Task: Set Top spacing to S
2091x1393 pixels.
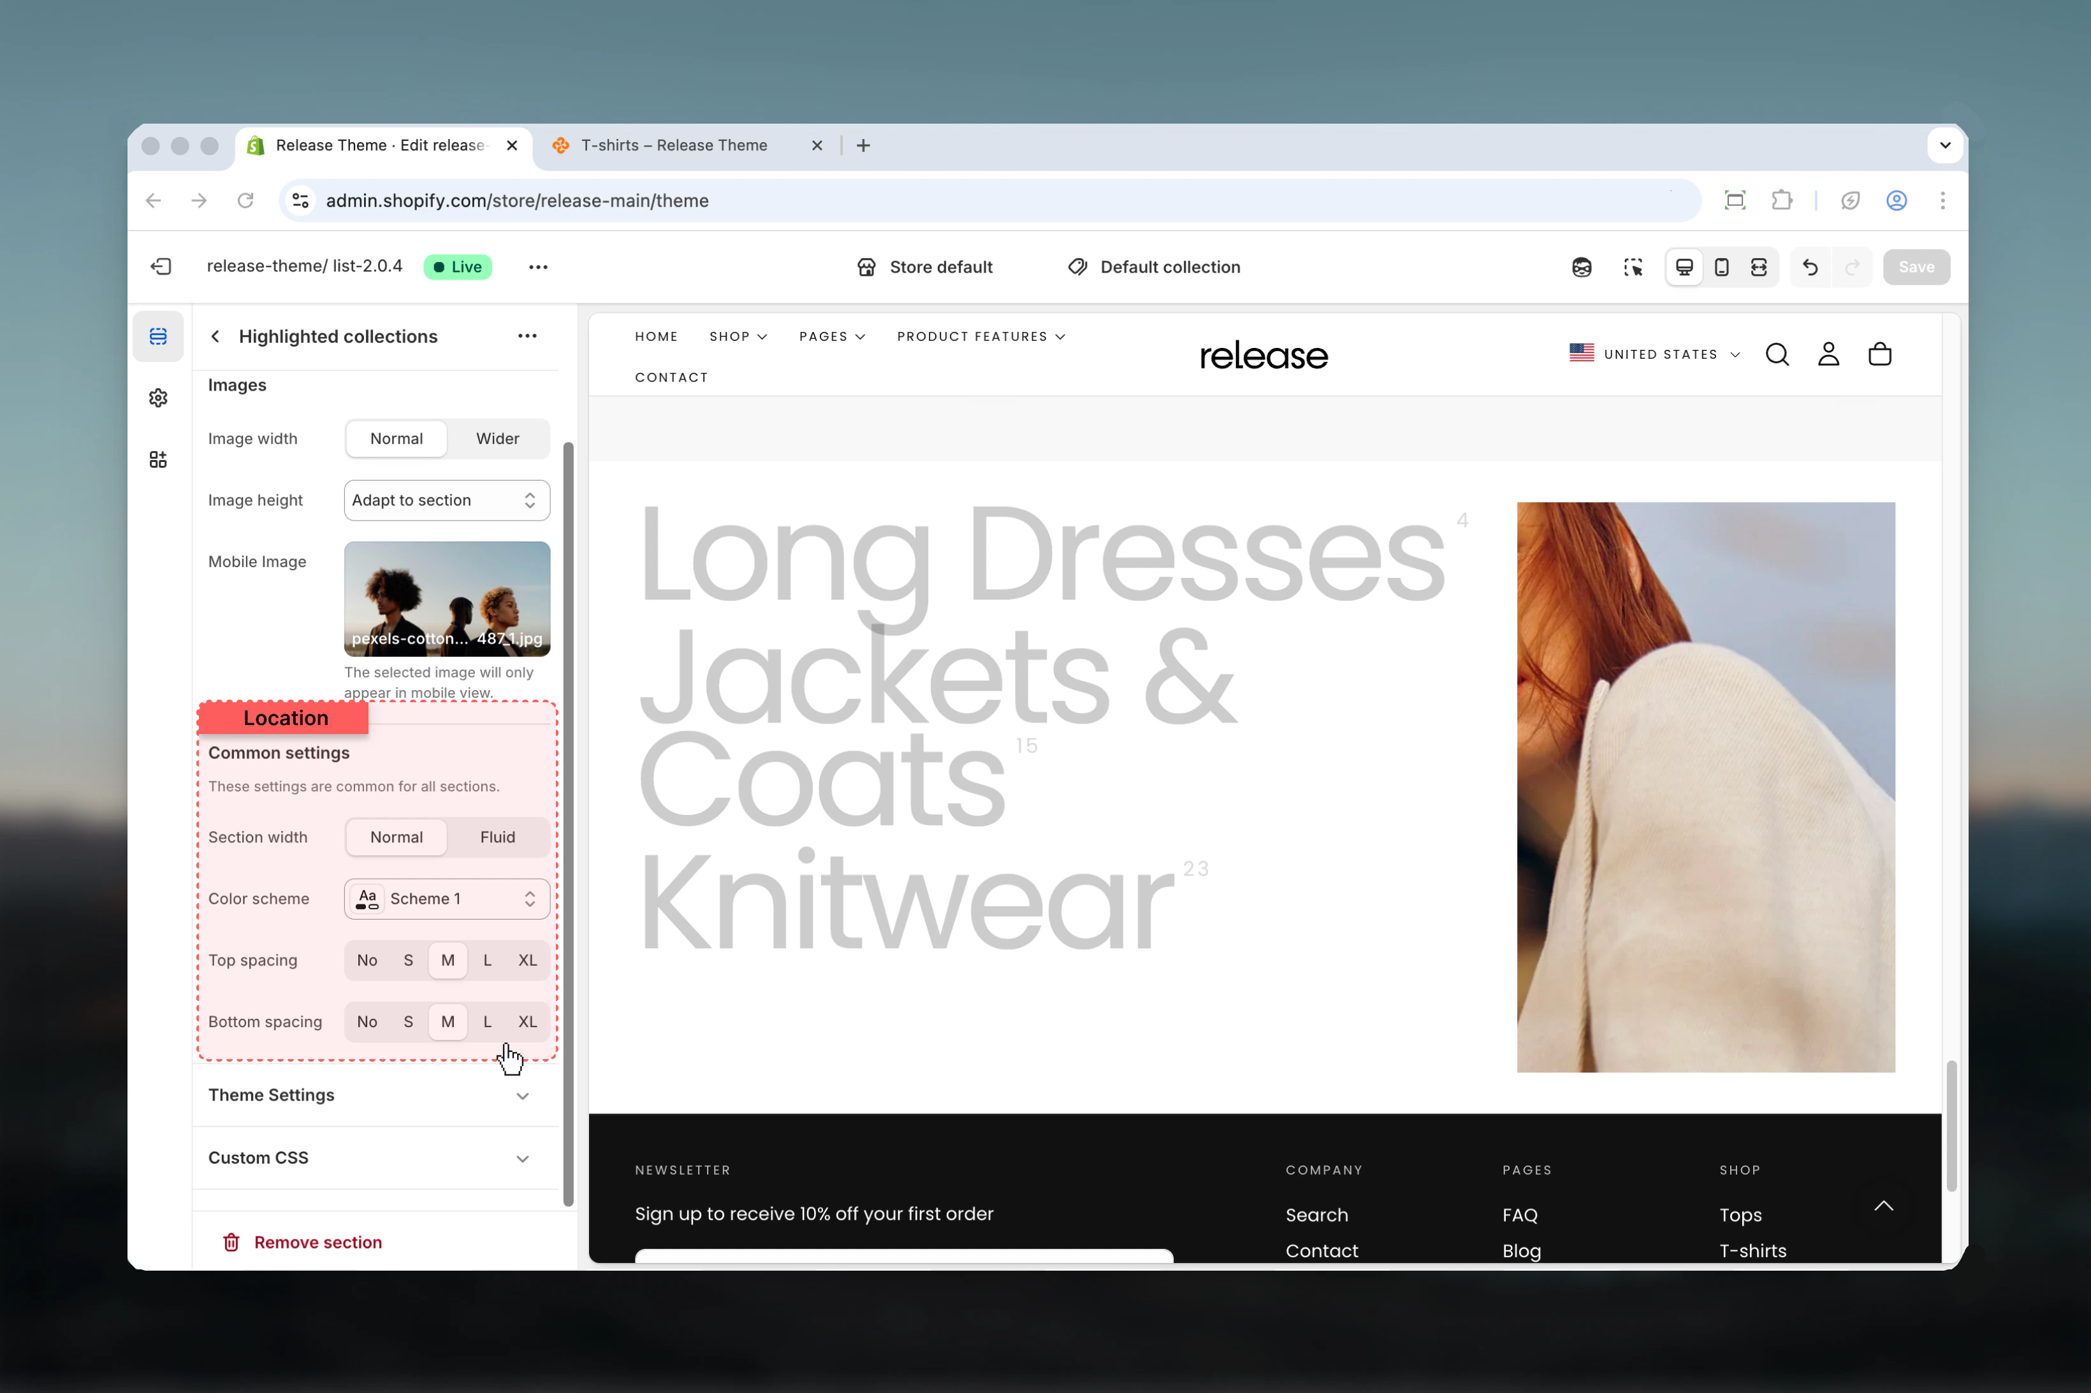Action: coord(408,960)
